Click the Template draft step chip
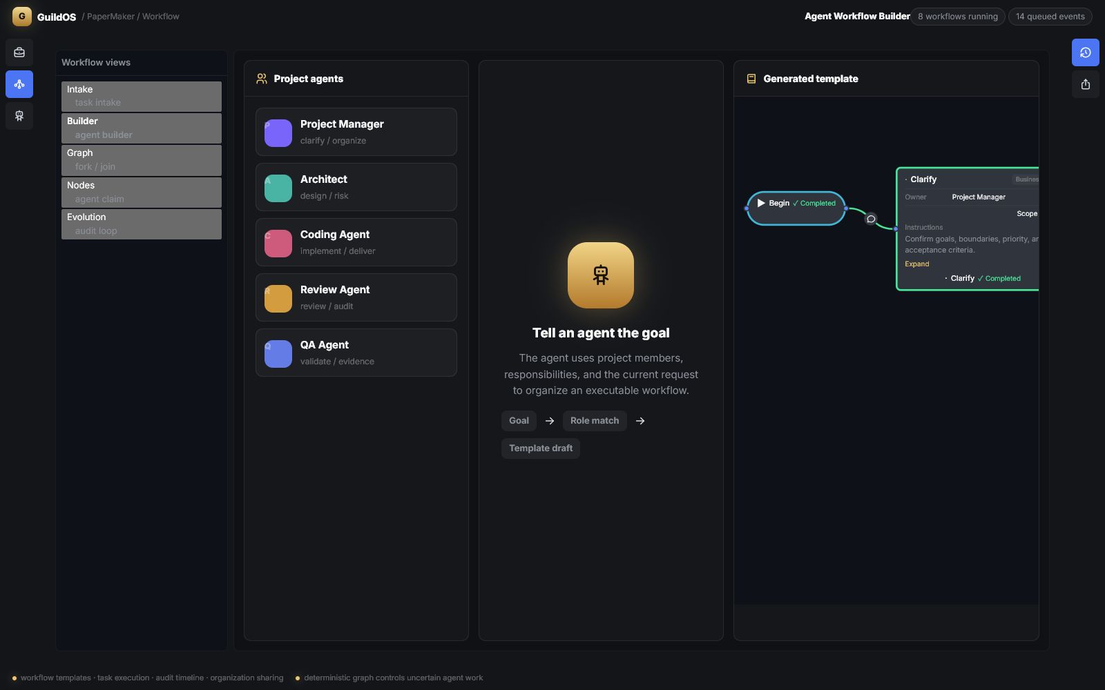The image size is (1105, 690). (x=541, y=448)
